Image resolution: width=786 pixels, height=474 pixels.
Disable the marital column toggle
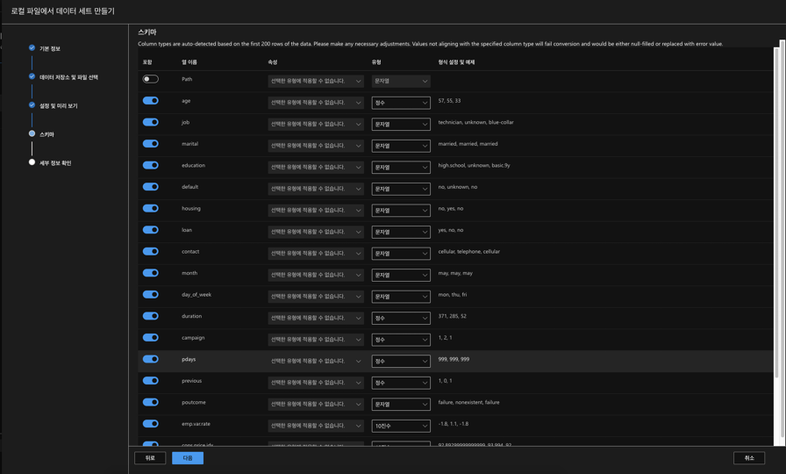pyautogui.click(x=150, y=144)
